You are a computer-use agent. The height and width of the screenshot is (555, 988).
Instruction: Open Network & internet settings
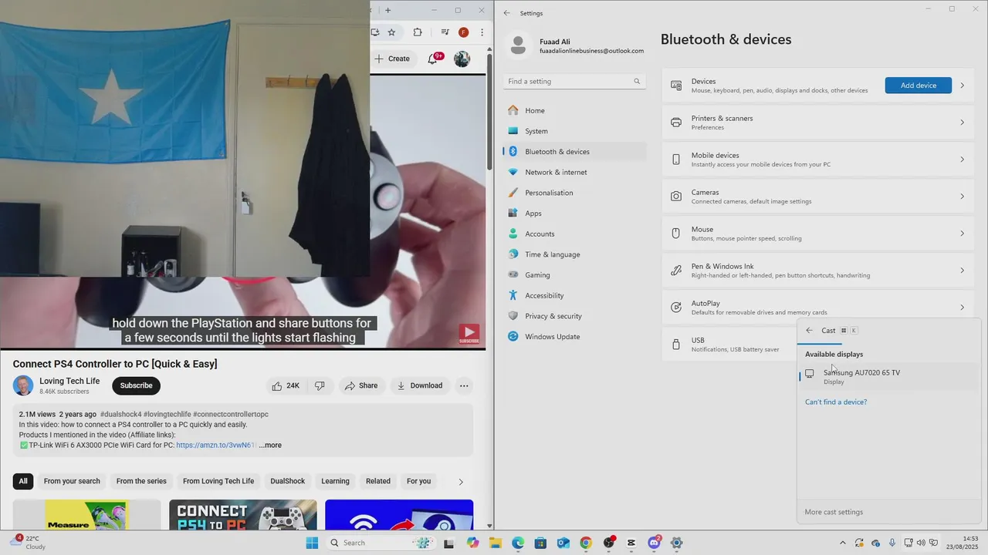(x=575, y=172)
